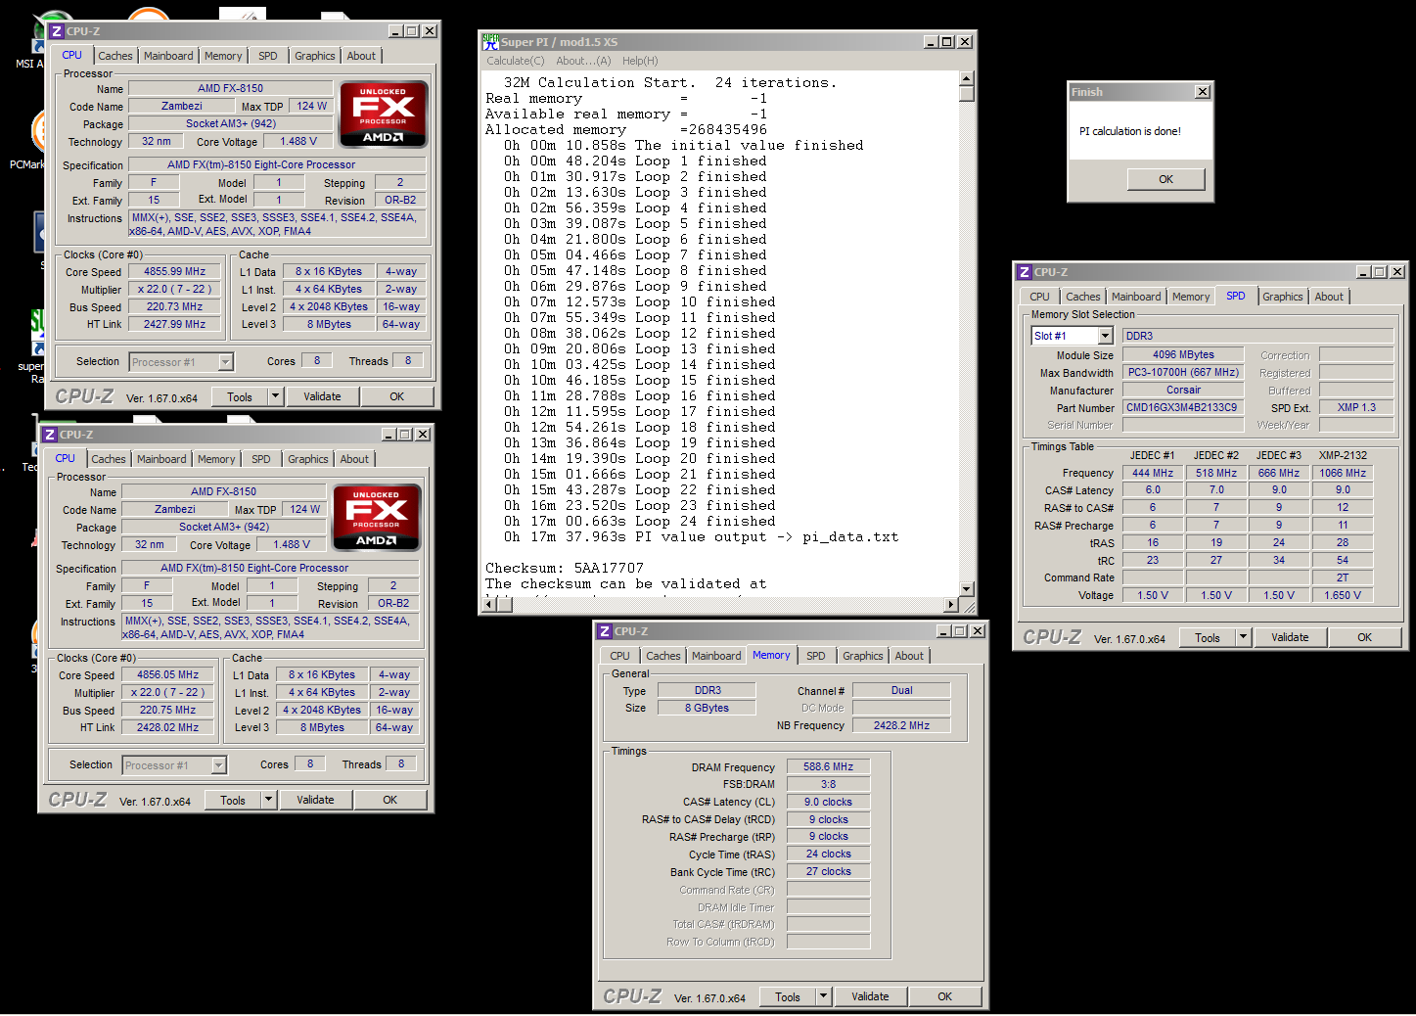This screenshot has width=1416, height=1016.
Task: Click OK in the 4856.05 MHz CPU-Z window
Action: (x=389, y=800)
